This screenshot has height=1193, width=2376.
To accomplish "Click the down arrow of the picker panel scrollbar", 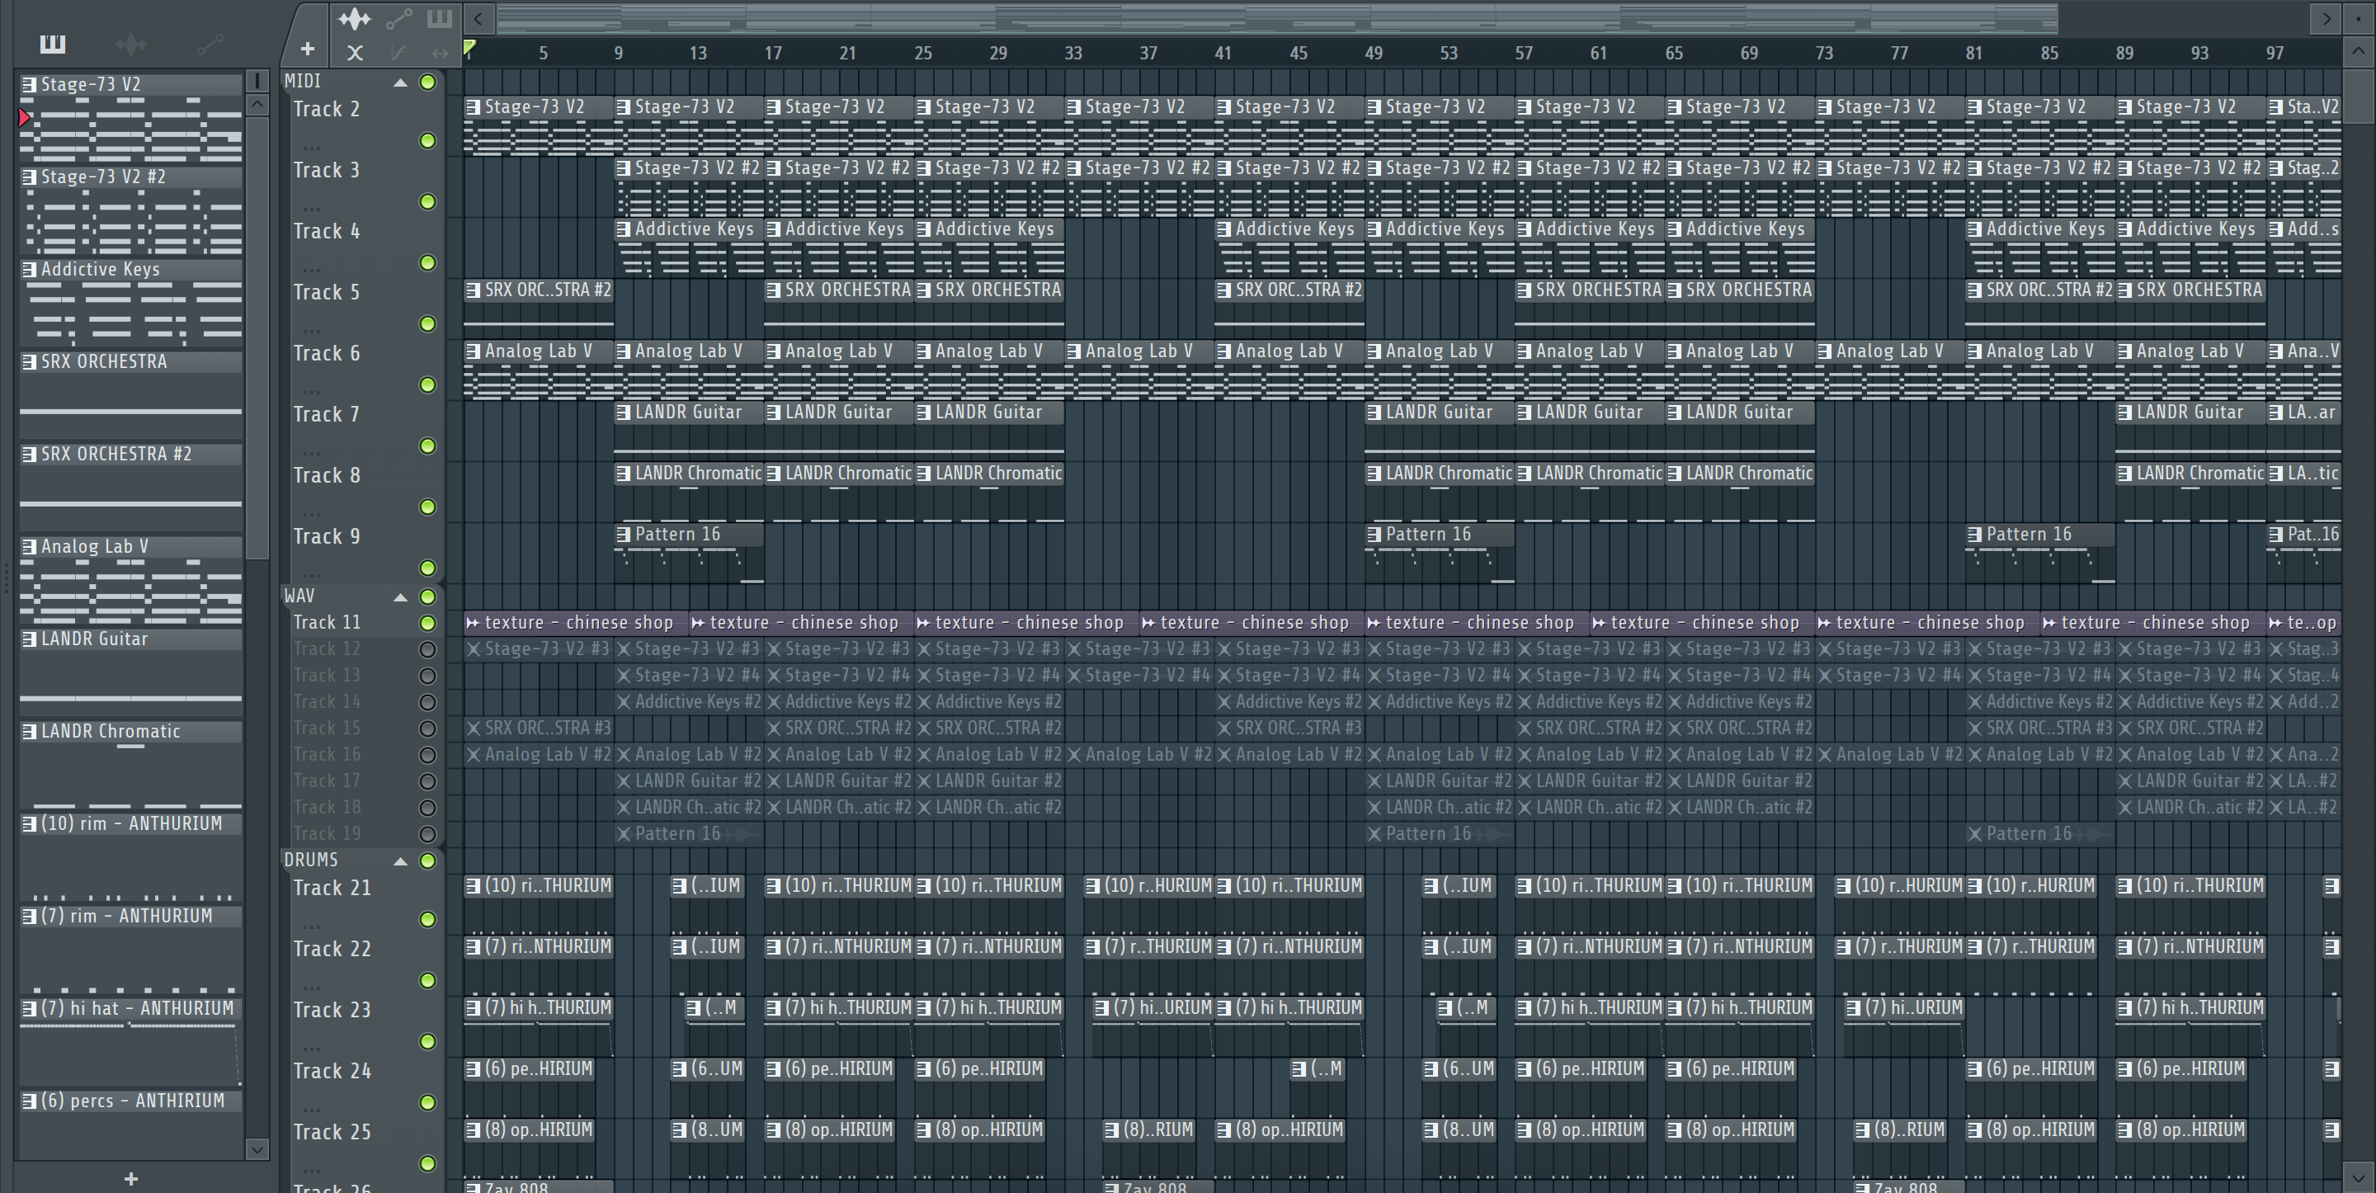I will (257, 1148).
